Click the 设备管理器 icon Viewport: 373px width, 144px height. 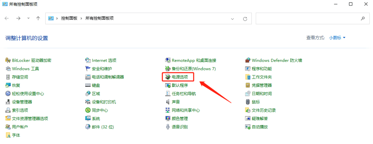[x=8, y=102]
